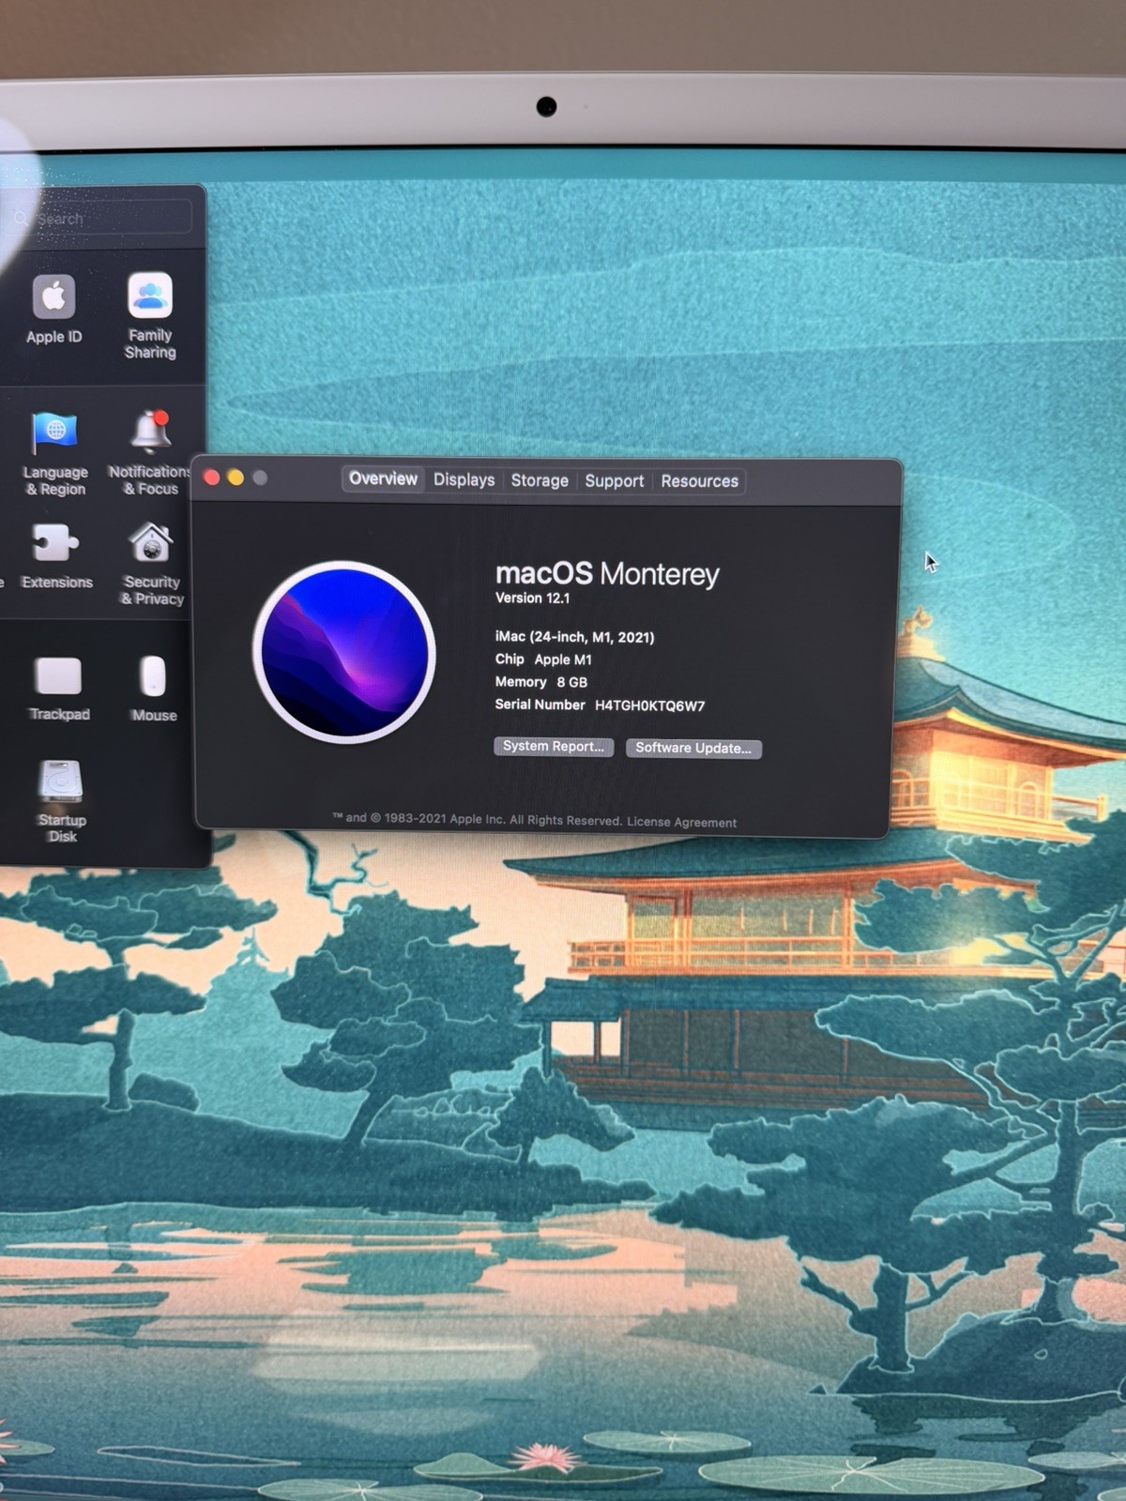Open Startup Disk preferences
The width and height of the screenshot is (1126, 1501).
[62, 801]
